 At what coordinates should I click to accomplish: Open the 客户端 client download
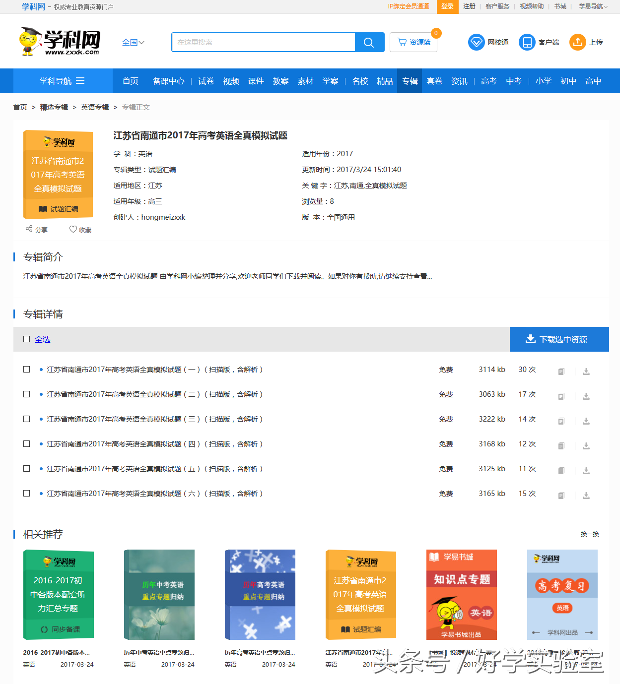click(527, 42)
